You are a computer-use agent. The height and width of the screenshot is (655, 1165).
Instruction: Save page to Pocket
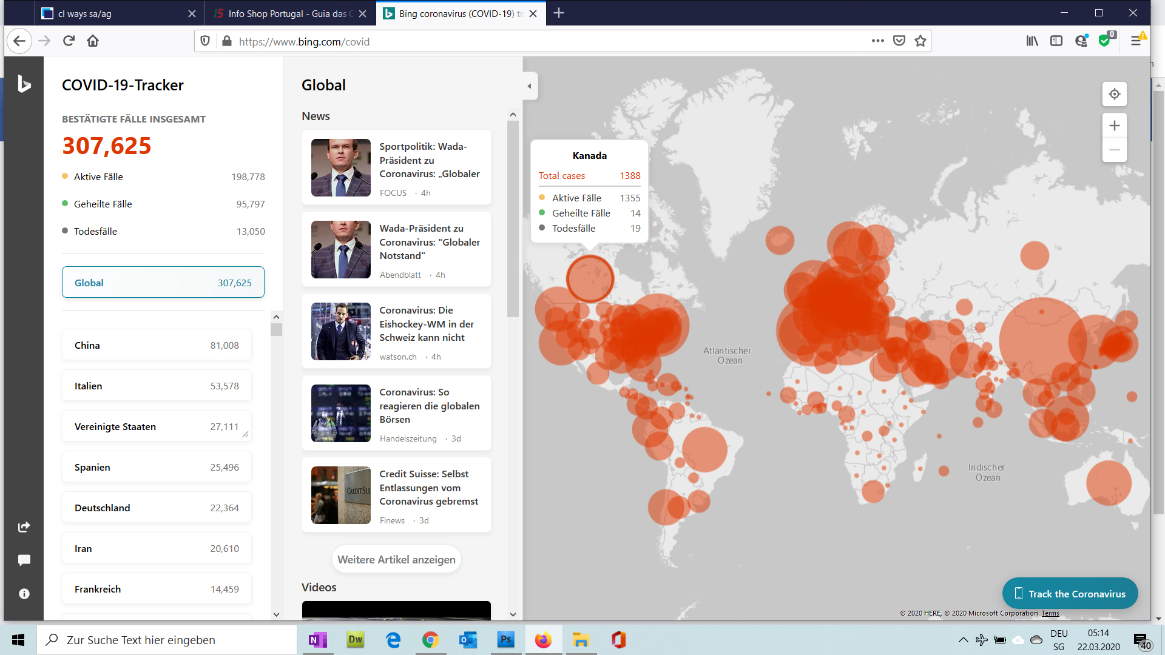pyautogui.click(x=899, y=41)
